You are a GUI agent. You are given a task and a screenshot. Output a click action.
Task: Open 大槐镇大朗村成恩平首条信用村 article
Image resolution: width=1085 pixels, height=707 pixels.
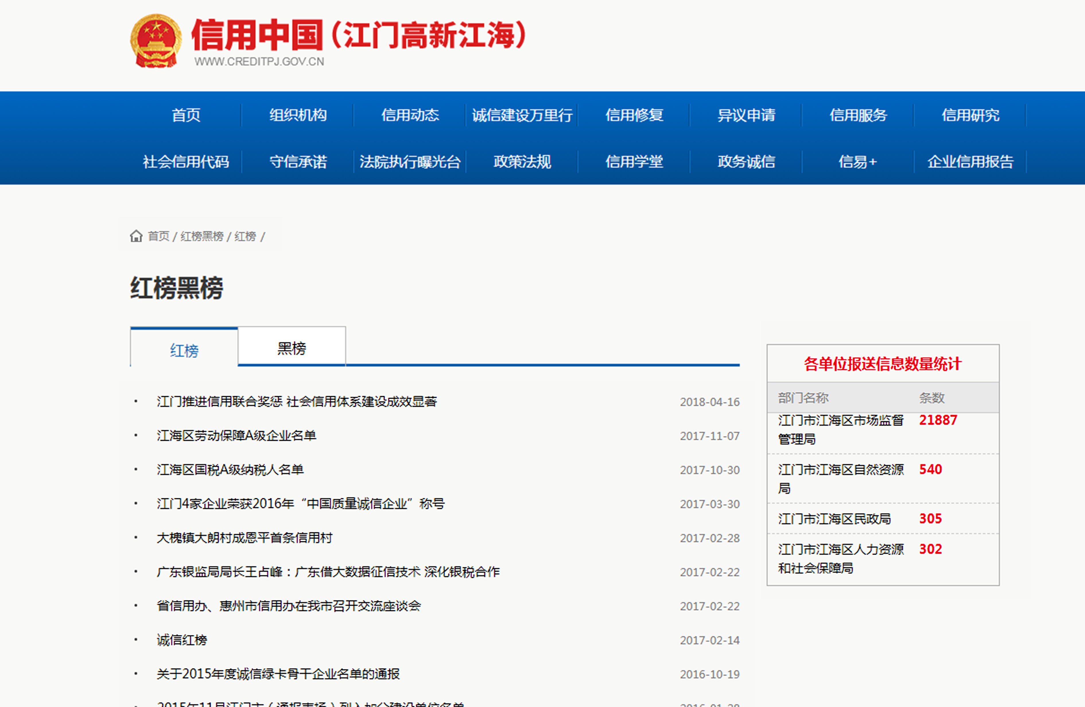click(244, 537)
